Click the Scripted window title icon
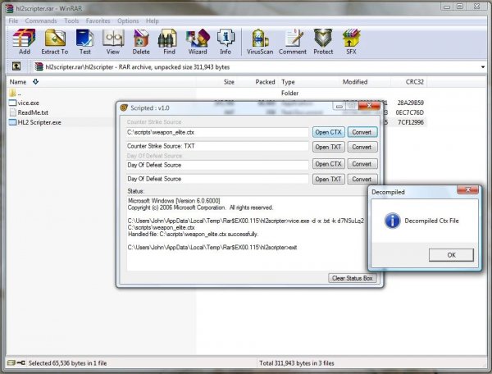Screen dimensions: 492x374 (x=125, y=108)
